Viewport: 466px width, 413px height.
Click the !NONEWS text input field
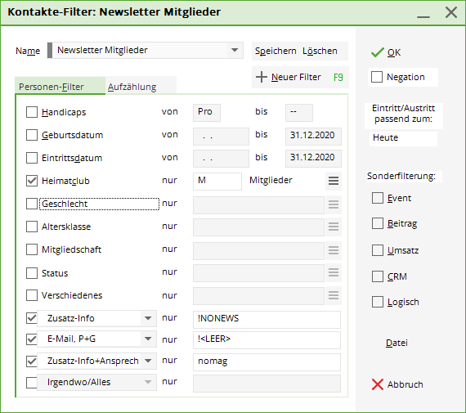(x=267, y=320)
